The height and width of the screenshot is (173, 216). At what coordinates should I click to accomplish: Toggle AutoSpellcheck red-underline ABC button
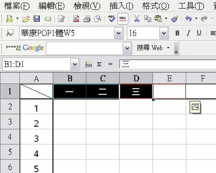[x=123, y=19]
